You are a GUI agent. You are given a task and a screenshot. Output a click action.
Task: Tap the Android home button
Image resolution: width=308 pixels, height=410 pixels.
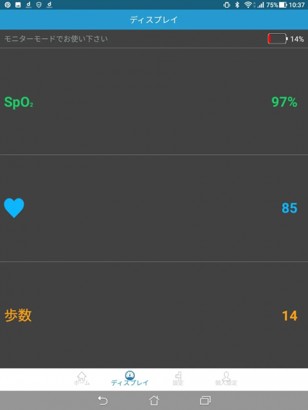click(x=154, y=400)
